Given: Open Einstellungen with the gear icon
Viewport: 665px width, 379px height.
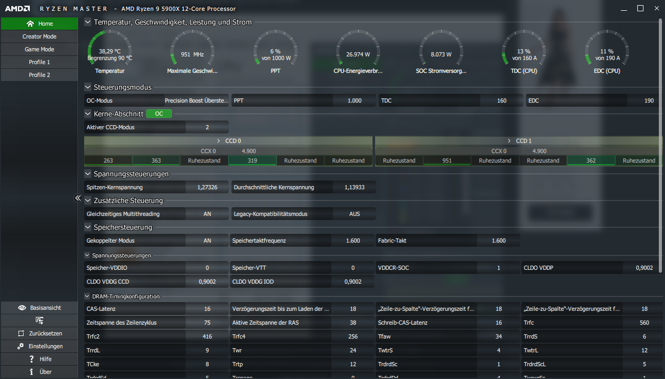Looking at the screenshot, I should (x=39, y=346).
